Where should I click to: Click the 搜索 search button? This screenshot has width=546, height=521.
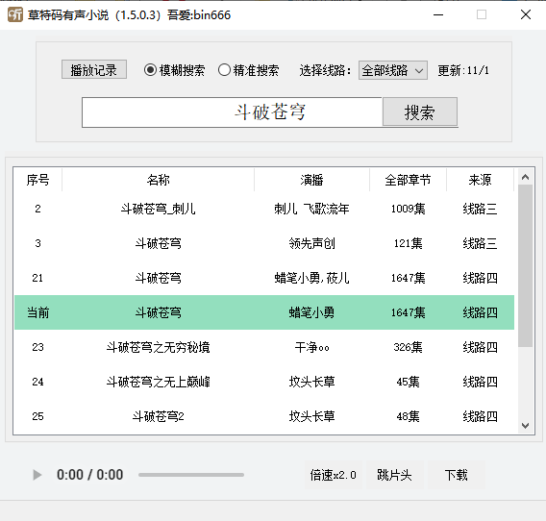pyautogui.click(x=420, y=112)
